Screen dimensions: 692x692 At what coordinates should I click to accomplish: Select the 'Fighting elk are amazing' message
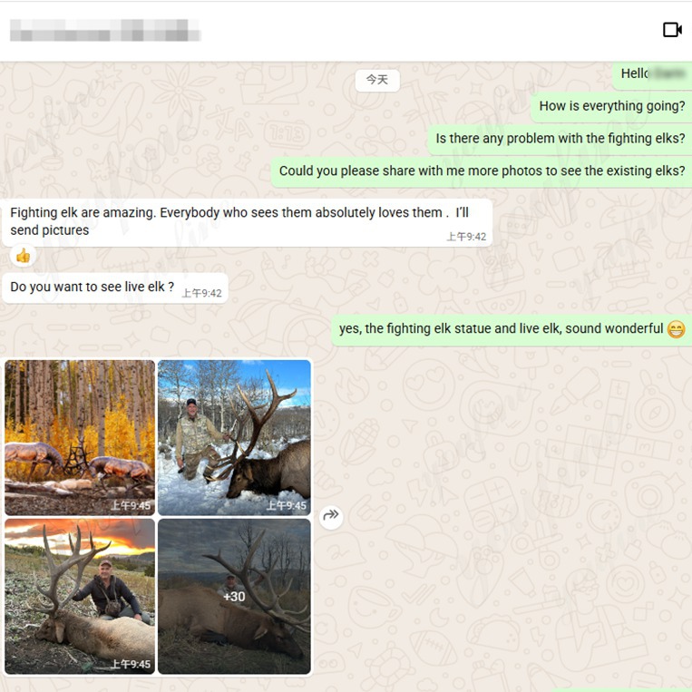tap(247, 222)
